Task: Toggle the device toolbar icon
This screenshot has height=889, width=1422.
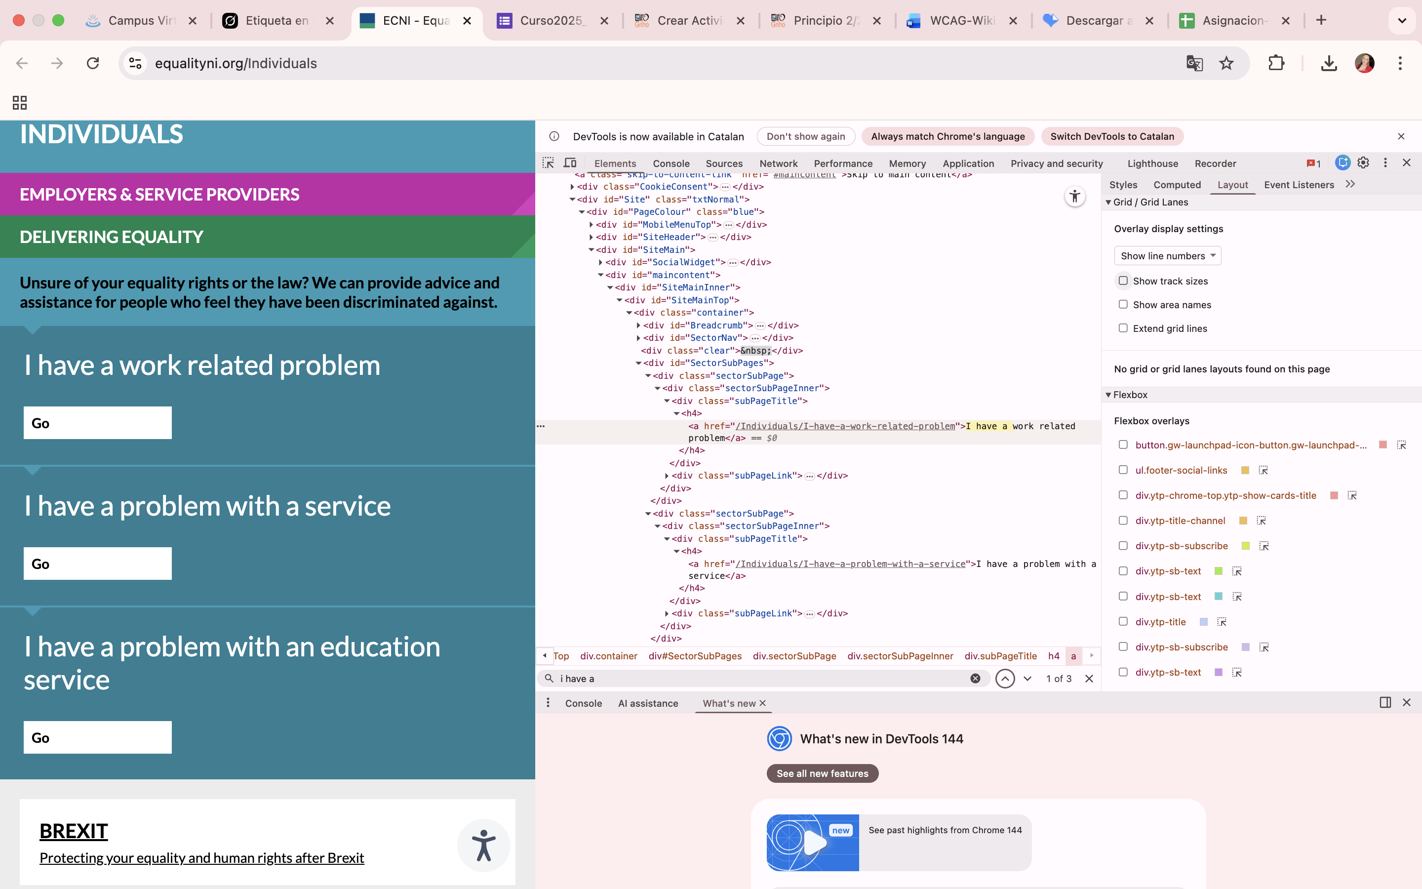Action: coord(570,163)
